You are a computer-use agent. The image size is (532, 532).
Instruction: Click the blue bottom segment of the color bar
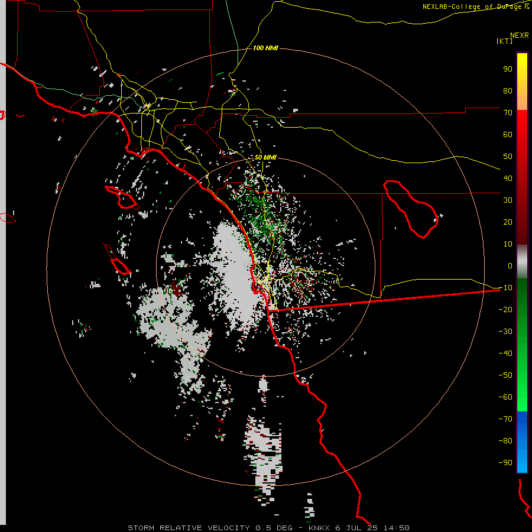coord(522,442)
